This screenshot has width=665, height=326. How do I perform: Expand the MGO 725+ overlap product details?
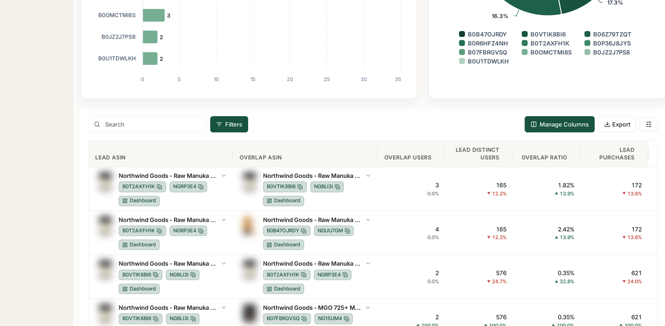(368, 308)
